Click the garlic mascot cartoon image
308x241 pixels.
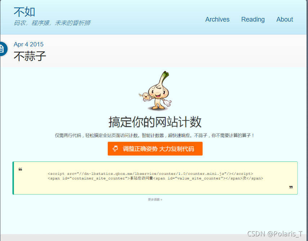point(156,91)
